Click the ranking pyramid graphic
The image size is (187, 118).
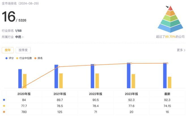(170, 19)
